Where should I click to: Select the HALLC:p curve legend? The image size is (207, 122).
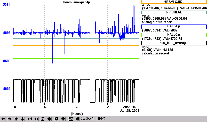(x=174, y=35)
